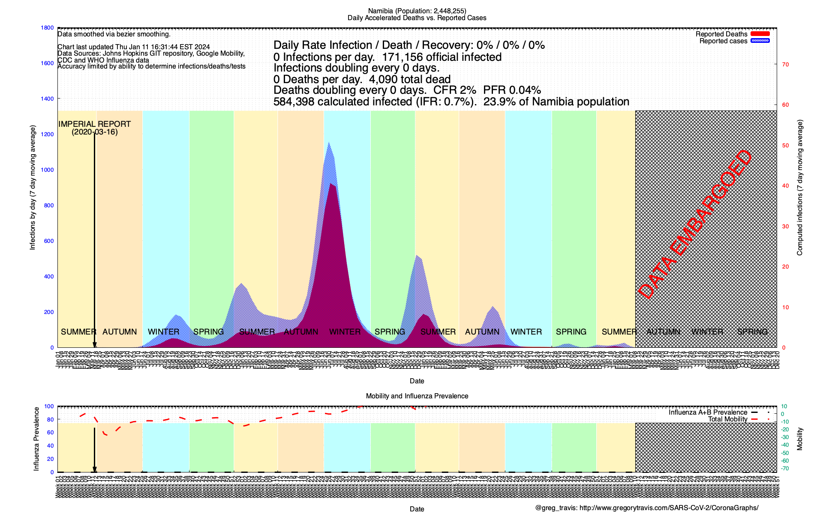The height and width of the screenshot is (514, 823).
Task: Click the Chart last updated timestamp text
Action: 134,47
